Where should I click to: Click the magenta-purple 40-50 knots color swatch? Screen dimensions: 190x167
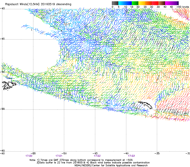[172, 3]
